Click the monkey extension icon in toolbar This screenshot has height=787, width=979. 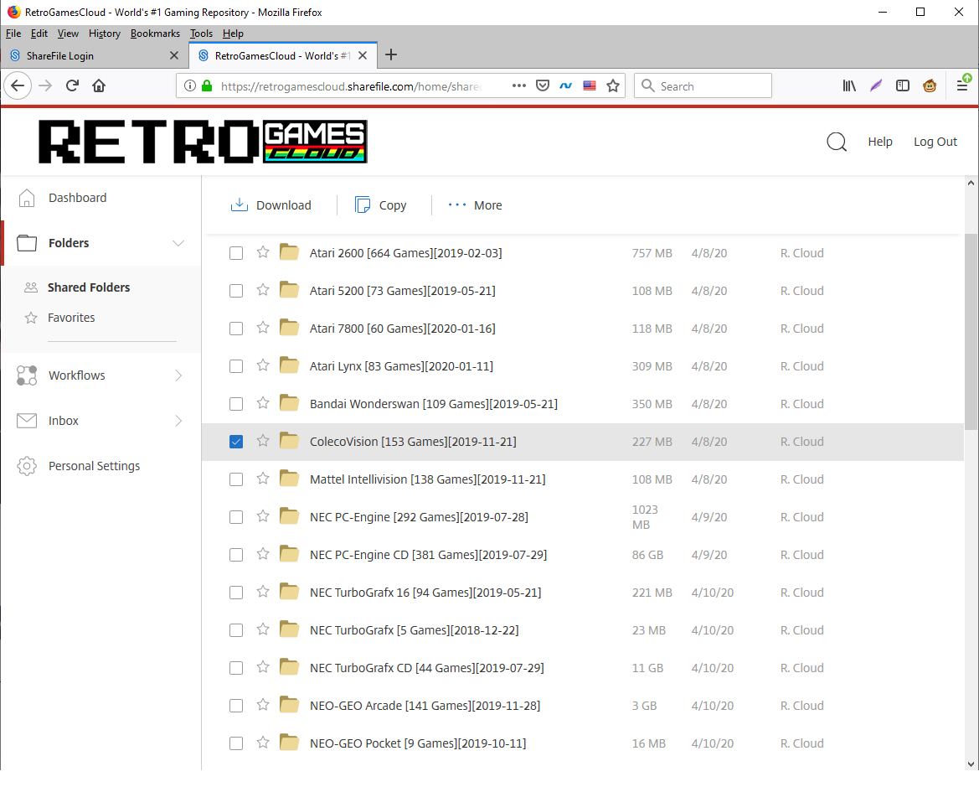930,85
